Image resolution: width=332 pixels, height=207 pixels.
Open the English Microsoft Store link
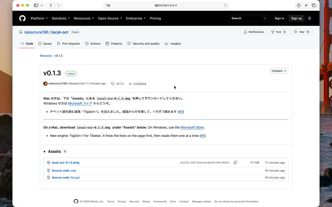[192, 128]
